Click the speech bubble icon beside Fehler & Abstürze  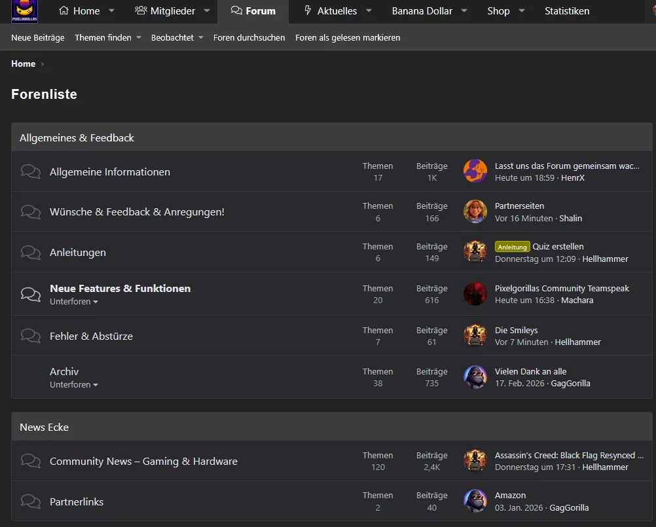point(31,335)
